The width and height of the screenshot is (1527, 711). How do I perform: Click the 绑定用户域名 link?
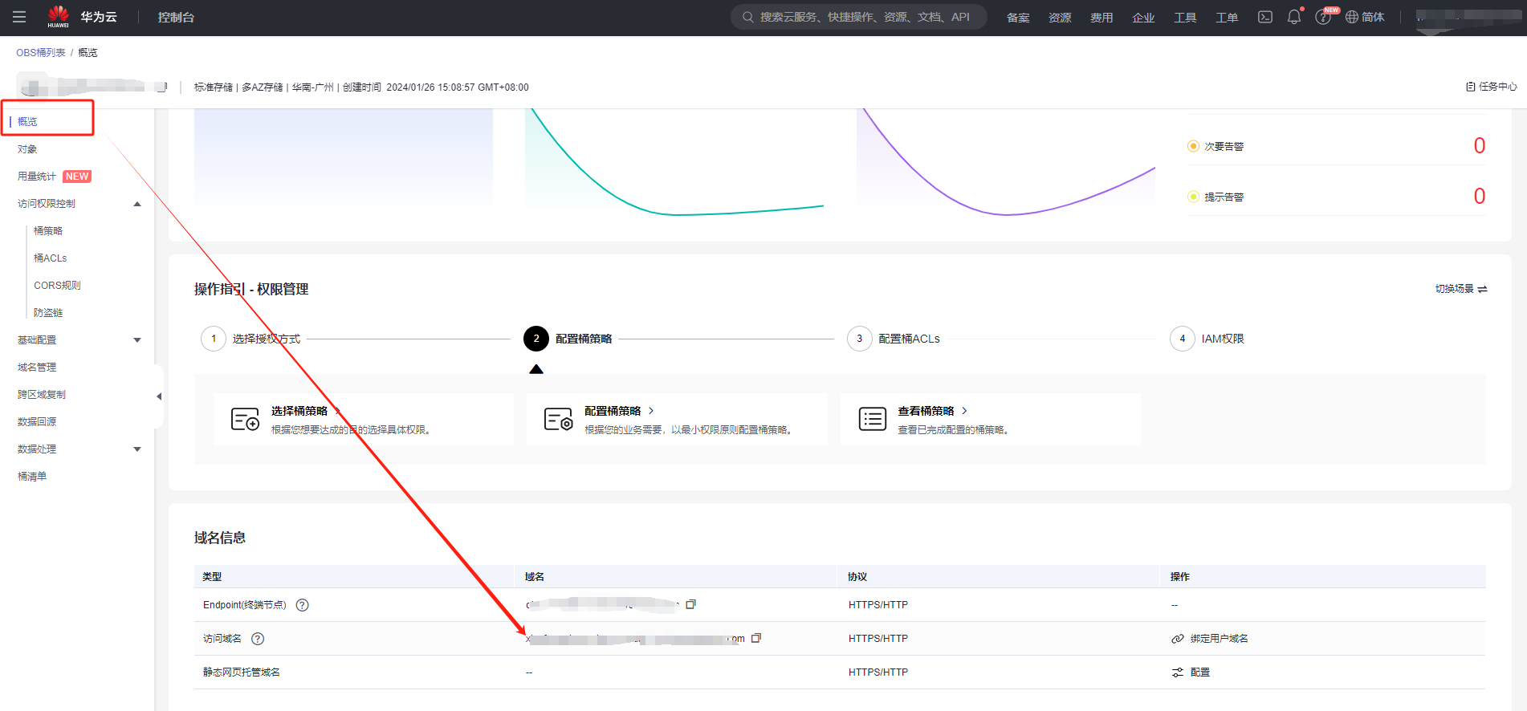[1218, 639]
